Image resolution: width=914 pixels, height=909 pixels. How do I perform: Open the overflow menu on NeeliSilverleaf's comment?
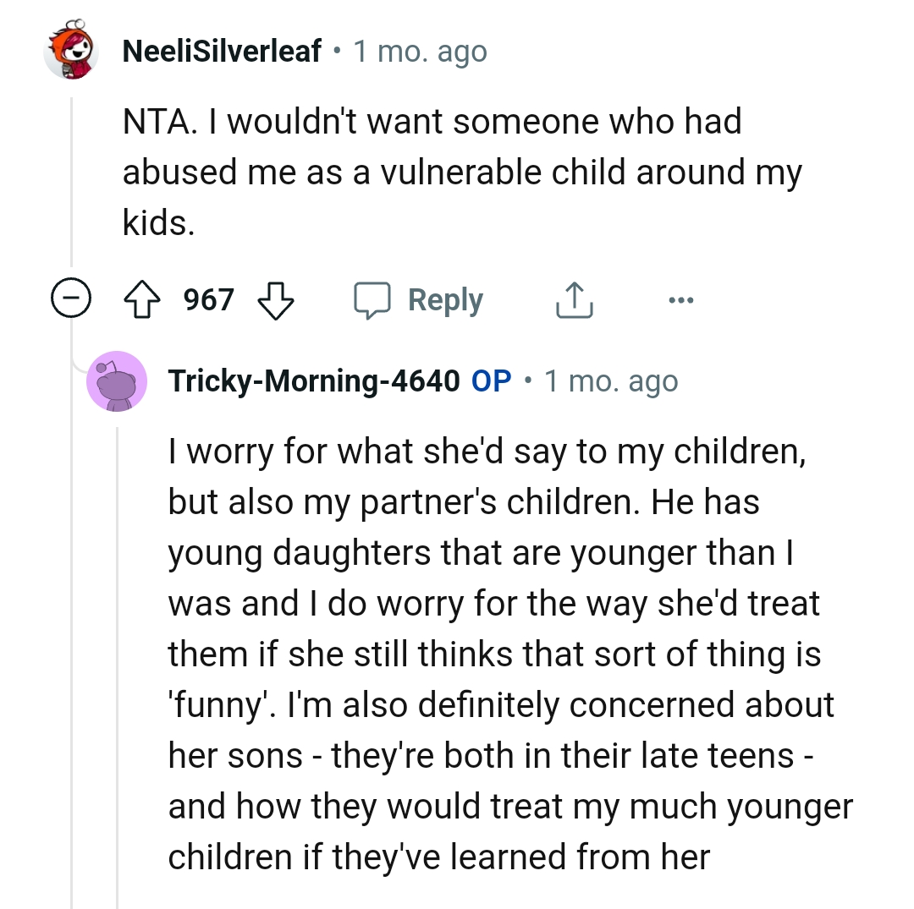click(682, 299)
